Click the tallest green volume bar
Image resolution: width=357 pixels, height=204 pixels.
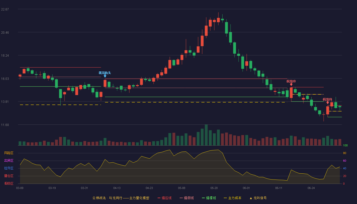pyautogui.click(x=206, y=135)
